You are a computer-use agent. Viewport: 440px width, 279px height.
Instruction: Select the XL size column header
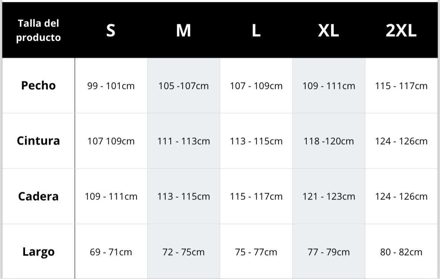coord(328,31)
